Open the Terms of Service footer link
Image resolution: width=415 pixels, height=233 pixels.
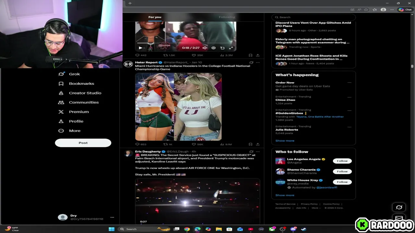285,204
